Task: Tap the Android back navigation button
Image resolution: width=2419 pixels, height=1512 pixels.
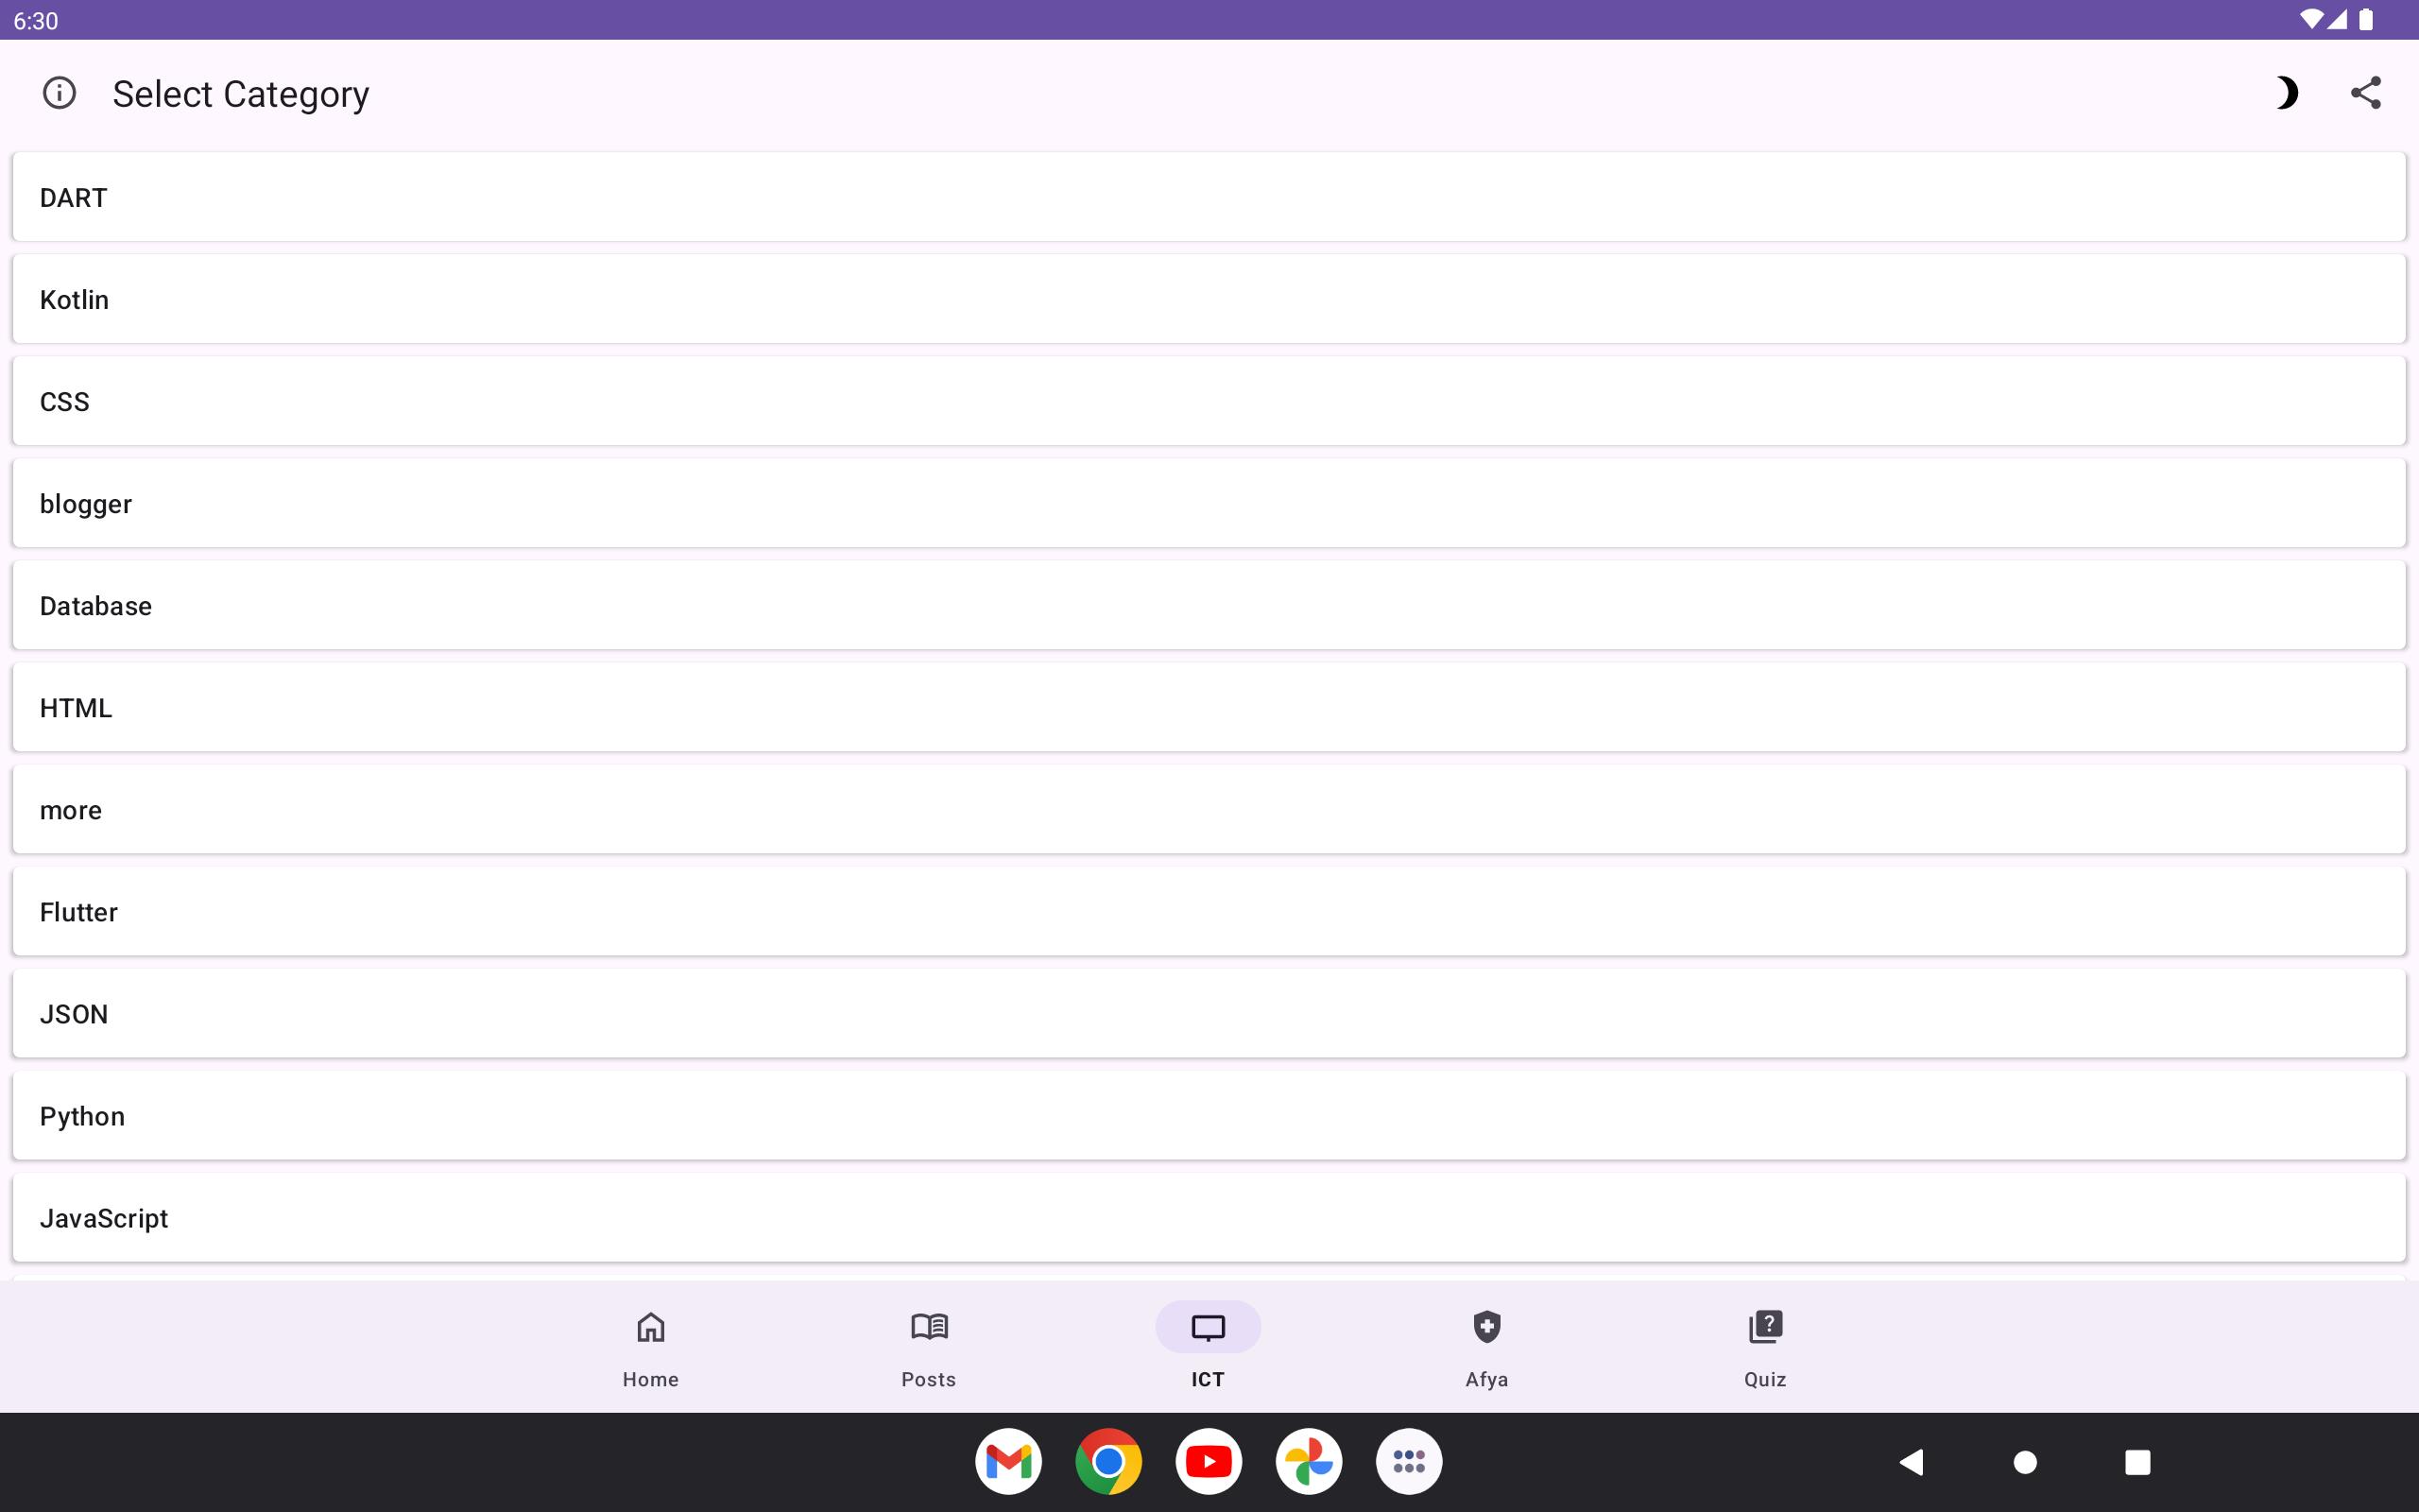Action: point(1912,1462)
